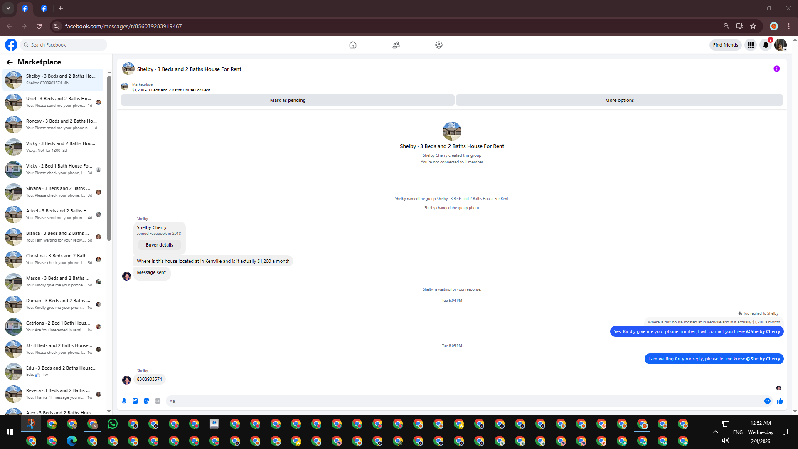Open the notifications bell
The image size is (798, 449).
[766, 45]
